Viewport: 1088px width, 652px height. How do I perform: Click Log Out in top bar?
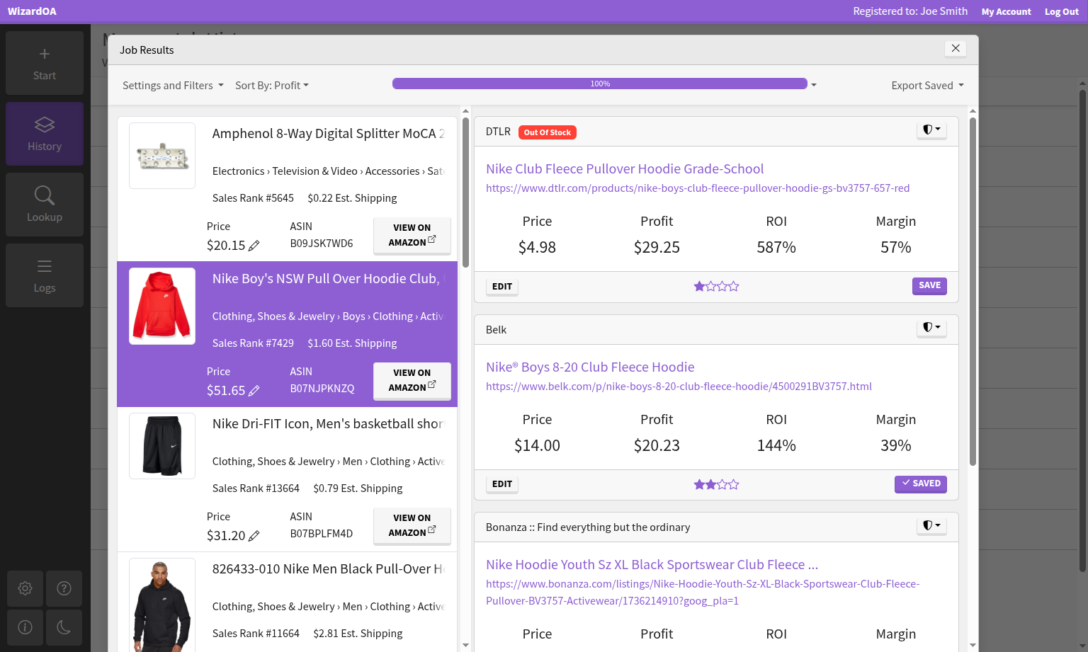point(1061,12)
